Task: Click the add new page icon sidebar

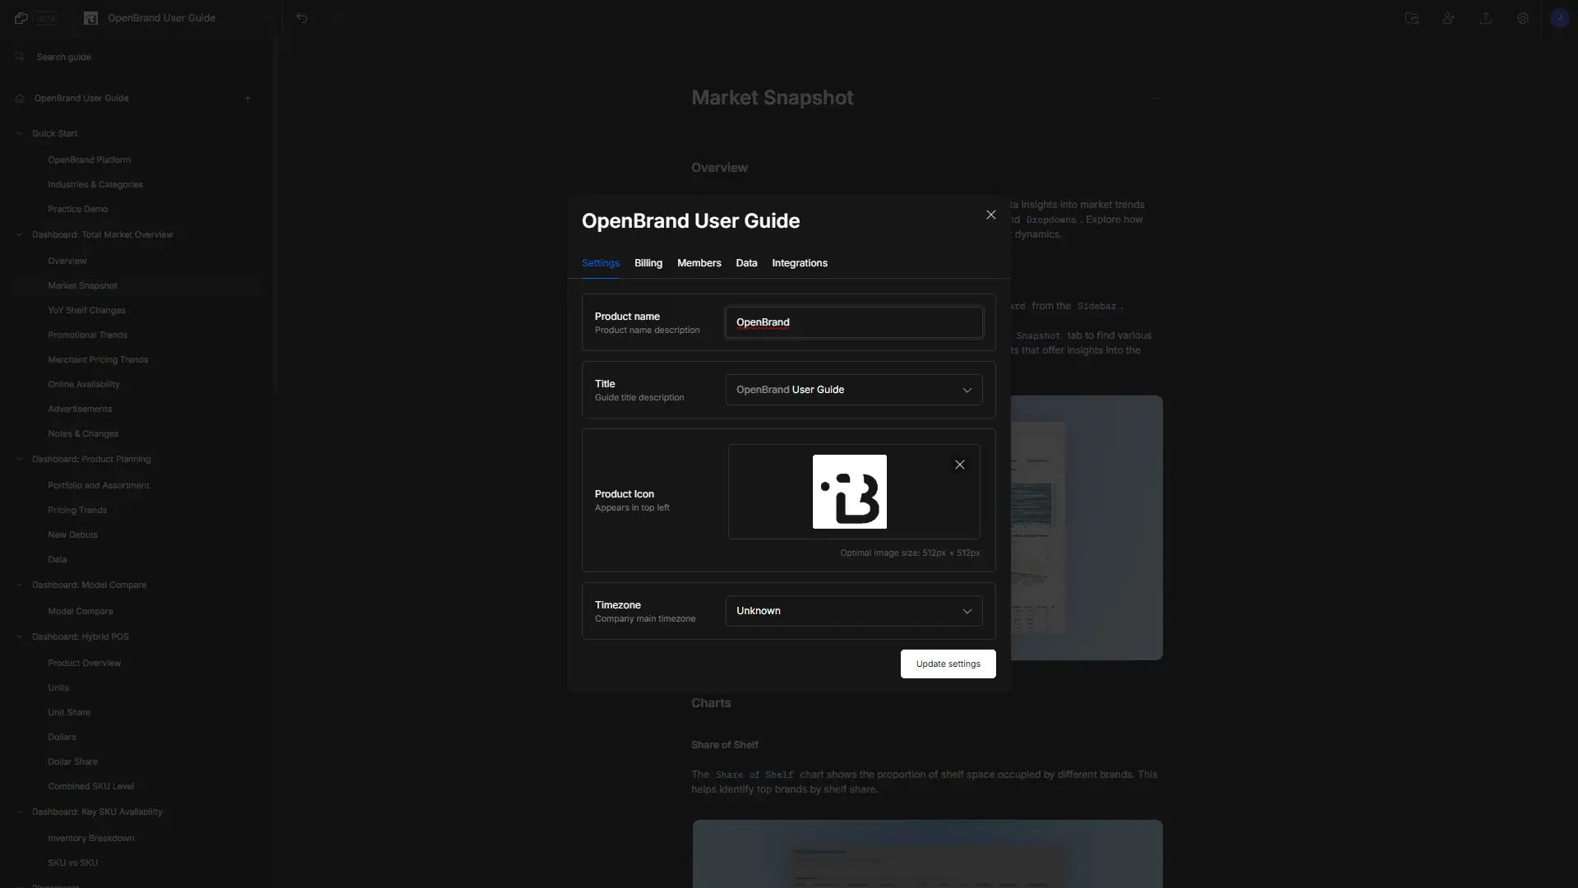Action: pyautogui.click(x=247, y=98)
